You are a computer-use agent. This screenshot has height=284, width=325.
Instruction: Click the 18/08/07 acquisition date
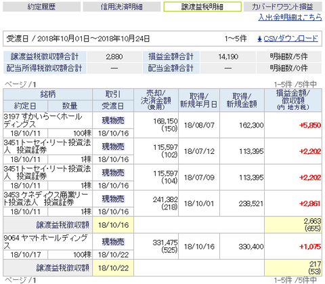click(199, 125)
